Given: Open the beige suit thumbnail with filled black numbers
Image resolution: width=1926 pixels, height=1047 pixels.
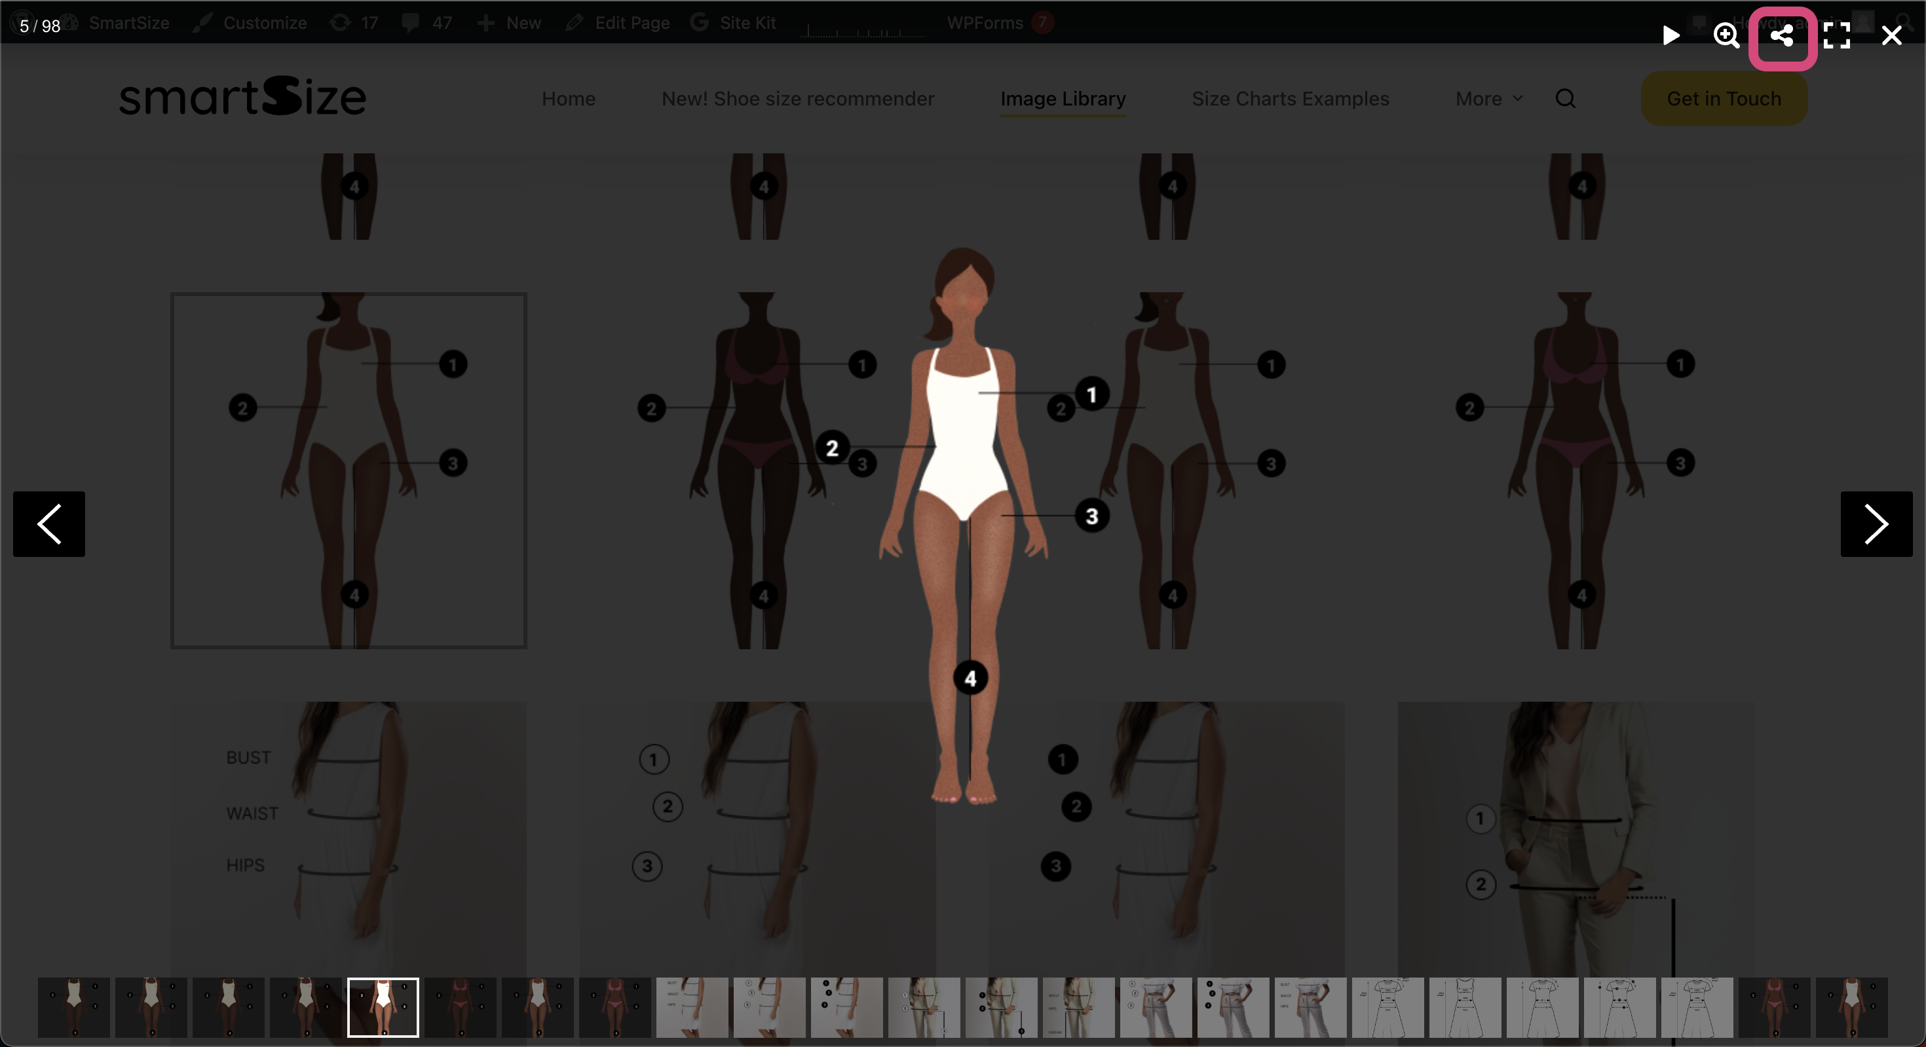Looking at the screenshot, I should tap(1001, 1008).
